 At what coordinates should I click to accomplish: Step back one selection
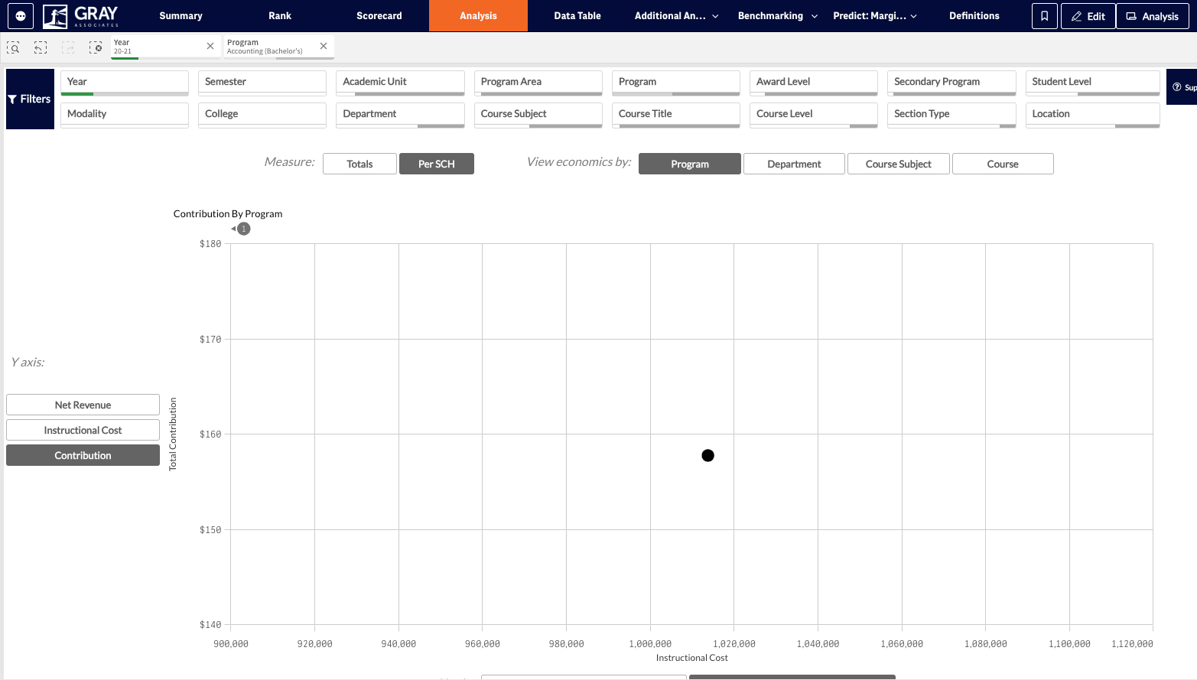click(41, 47)
